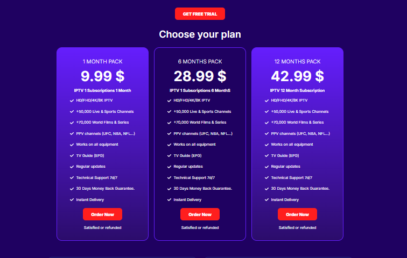Click checkmark beside TV Guide (EPG) in 6 Months pack
407x258 pixels.
169,156
